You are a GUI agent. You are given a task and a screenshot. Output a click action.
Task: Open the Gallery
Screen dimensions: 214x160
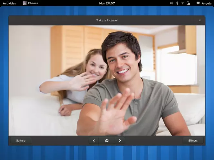[21, 140]
